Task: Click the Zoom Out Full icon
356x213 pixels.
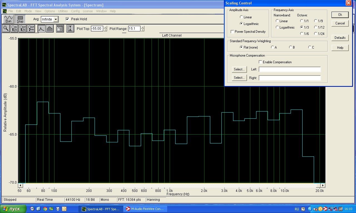Action: point(31,29)
